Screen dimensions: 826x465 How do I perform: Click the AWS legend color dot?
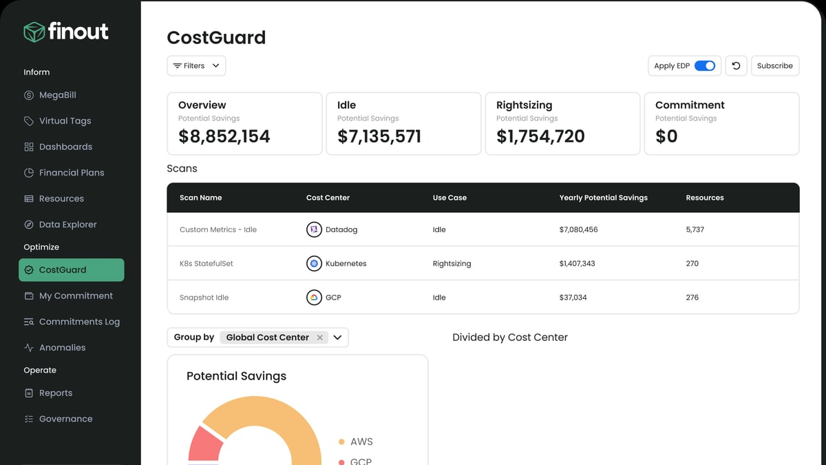[x=341, y=442]
